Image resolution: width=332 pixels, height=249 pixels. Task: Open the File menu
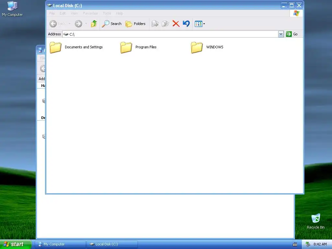click(52, 13)
